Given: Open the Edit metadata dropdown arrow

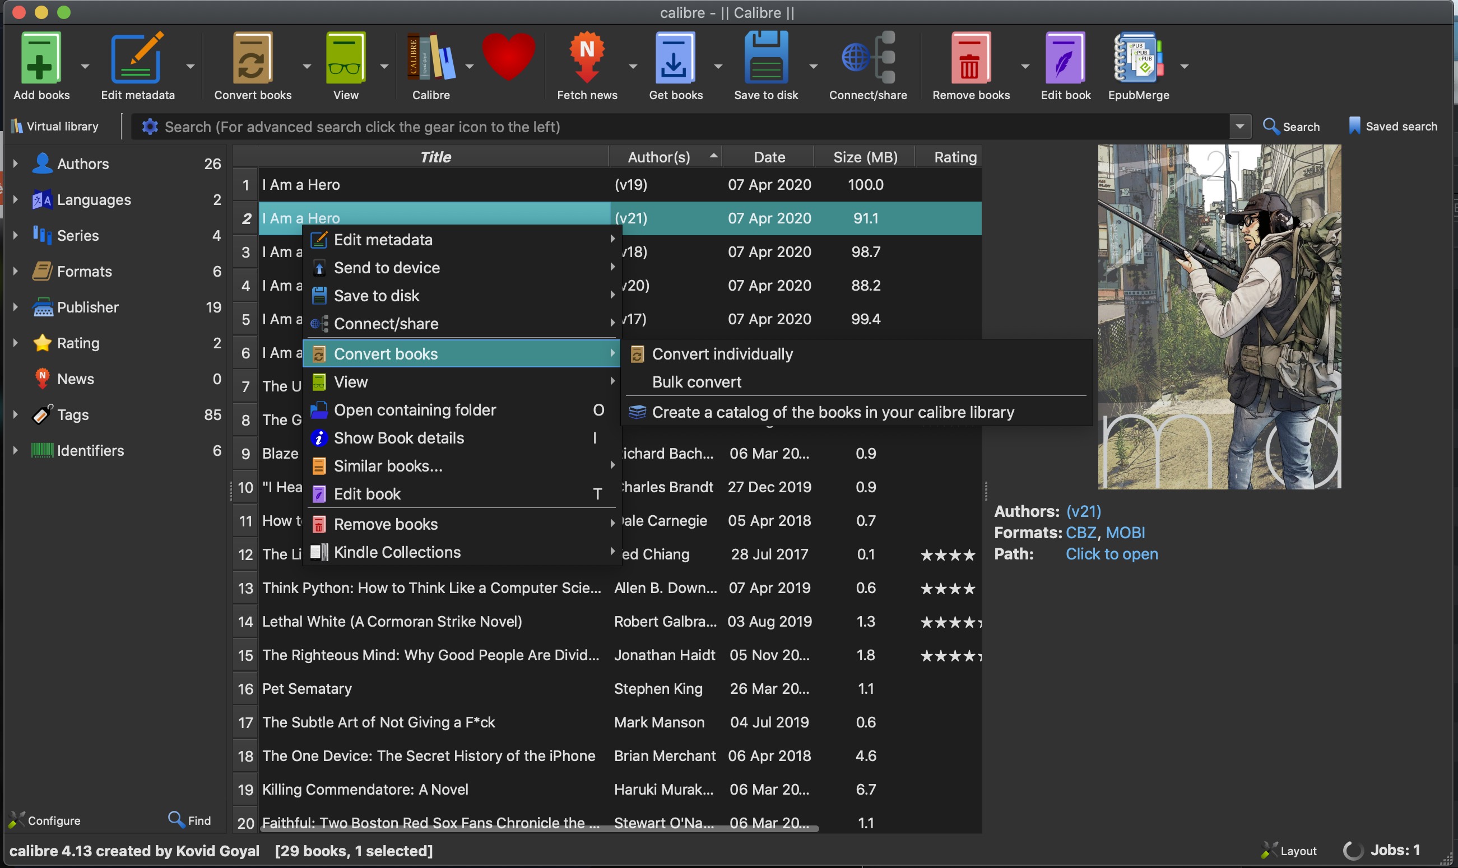Looking at the screenshot, I should 190,66.
